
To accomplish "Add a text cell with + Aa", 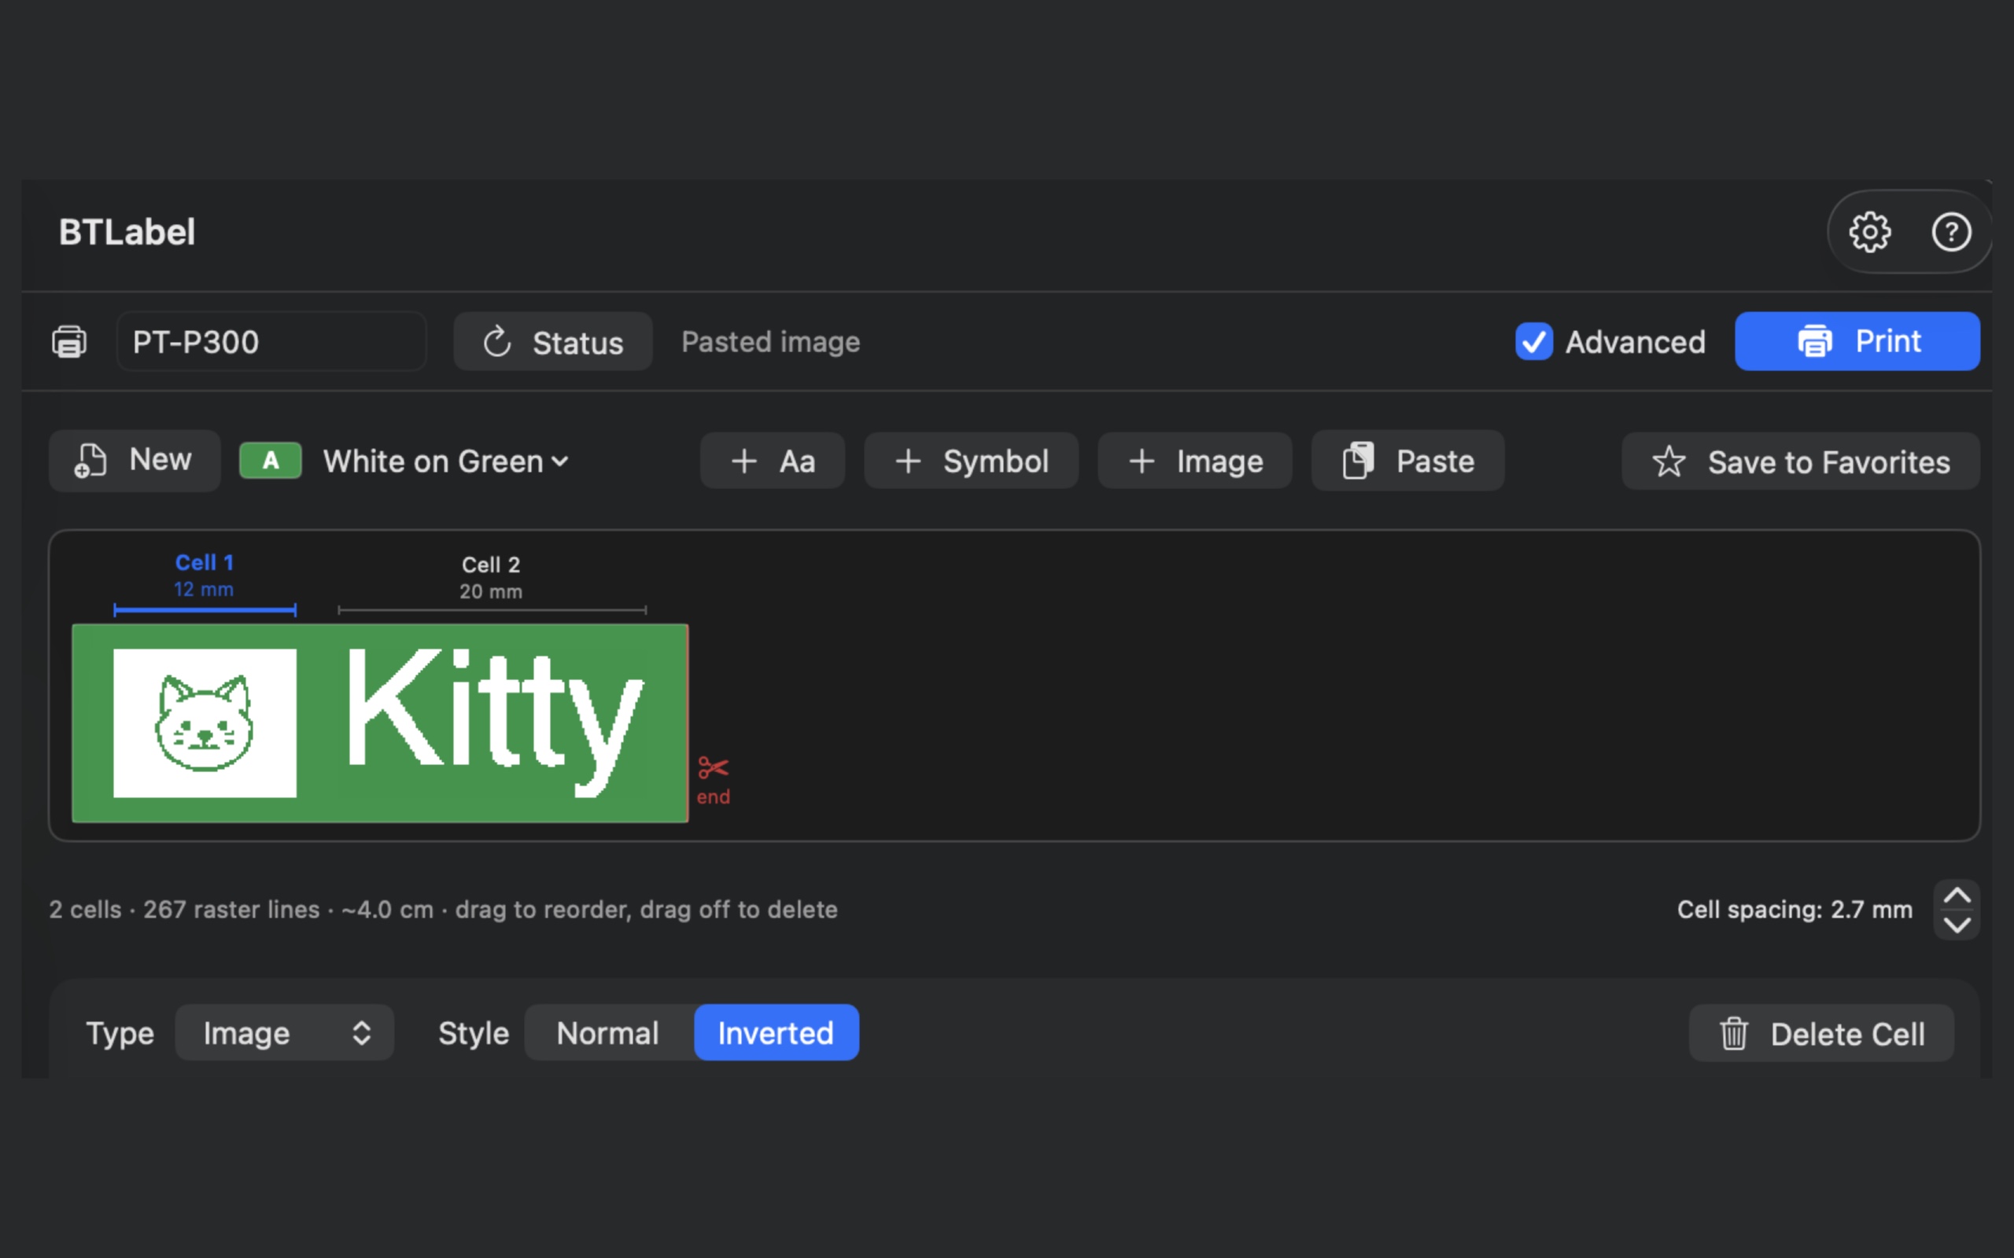I will (x=773, y=461).
